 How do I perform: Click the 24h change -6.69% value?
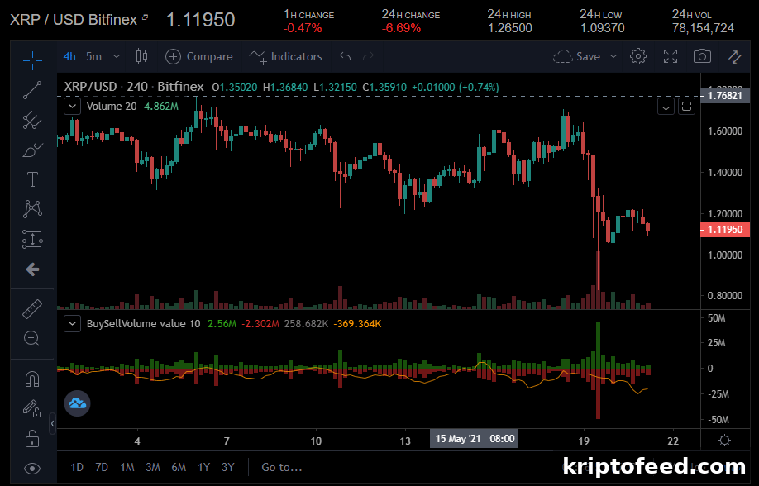point(401,29)
